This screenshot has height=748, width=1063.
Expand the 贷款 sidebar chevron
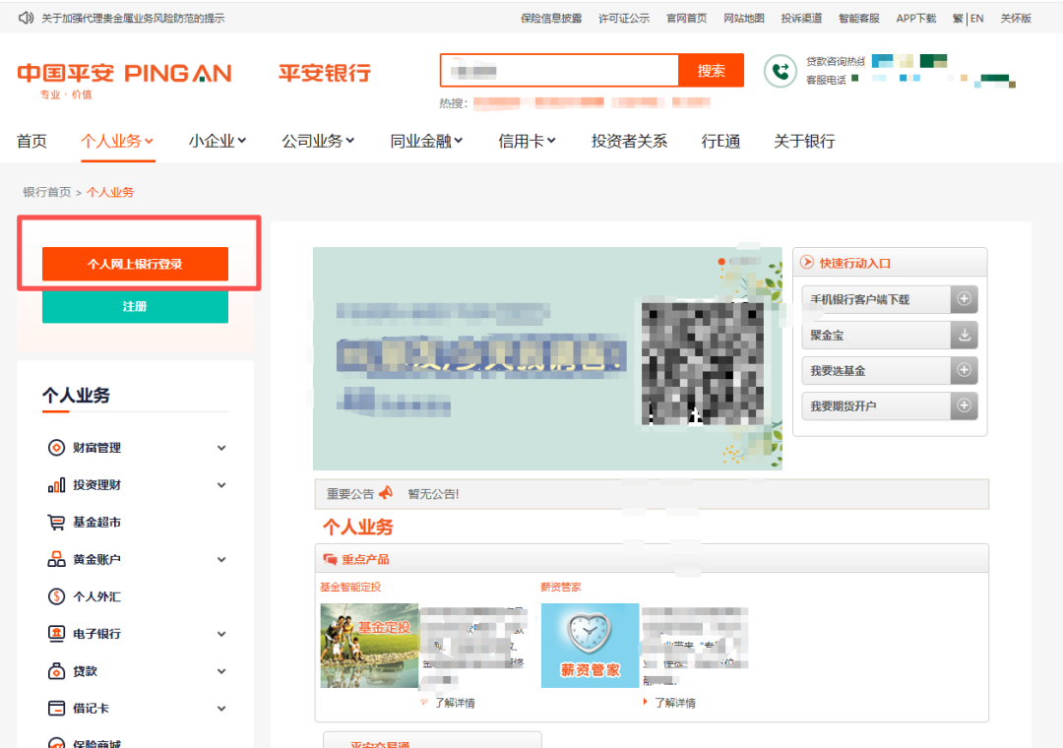click(221, 671)
